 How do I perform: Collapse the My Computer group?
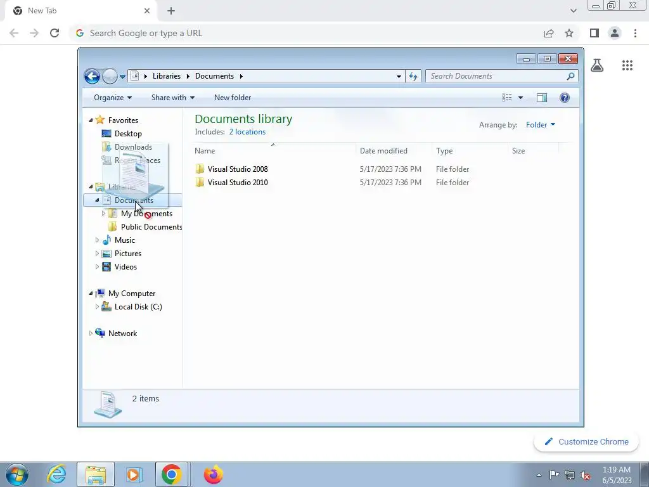(91, 293)
